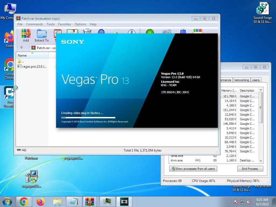Click the key icon in WinRAR status bar

(x=24, y=150)
